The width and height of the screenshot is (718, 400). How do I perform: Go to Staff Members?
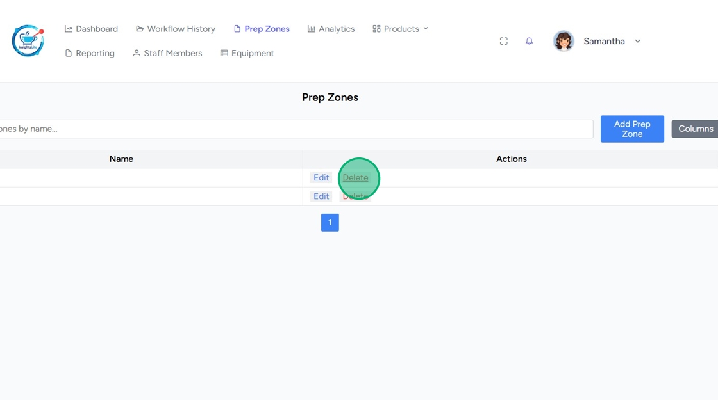pyautogui.click(x=167, y=54)
